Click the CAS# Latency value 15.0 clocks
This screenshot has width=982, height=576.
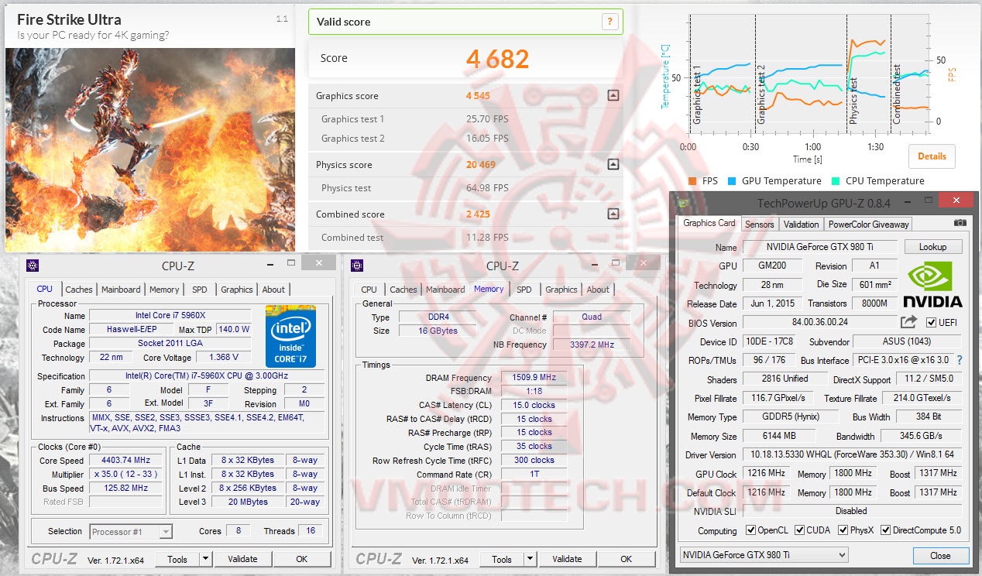(x=534, y=405)
